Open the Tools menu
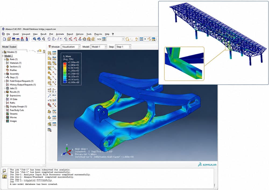Viewport: 269px width, 190px height. click(x=89, y=34)
